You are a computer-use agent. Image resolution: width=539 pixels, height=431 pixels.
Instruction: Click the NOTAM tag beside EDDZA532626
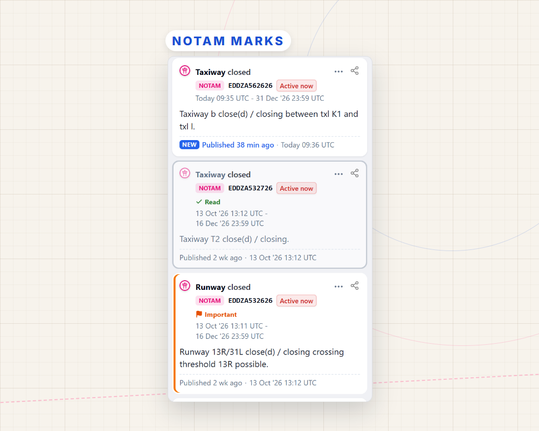tap(210, 301)
